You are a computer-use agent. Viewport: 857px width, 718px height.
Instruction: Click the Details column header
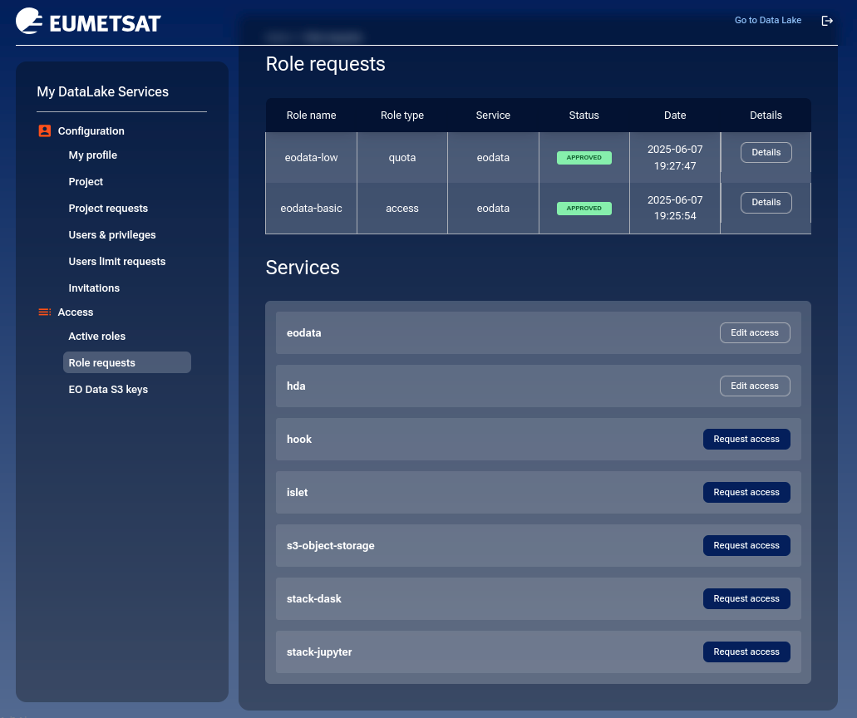tap(766, 116)
